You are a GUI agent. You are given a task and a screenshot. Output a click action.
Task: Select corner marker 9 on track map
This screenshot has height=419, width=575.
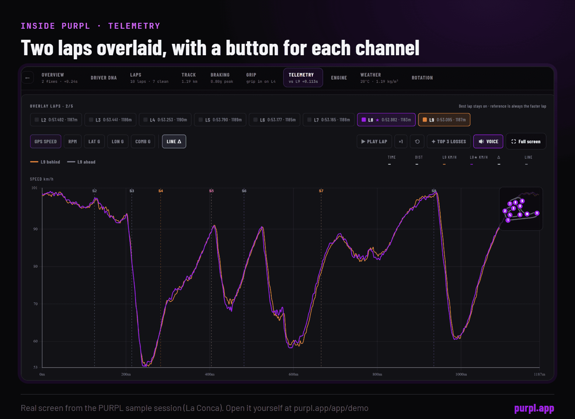520,206
